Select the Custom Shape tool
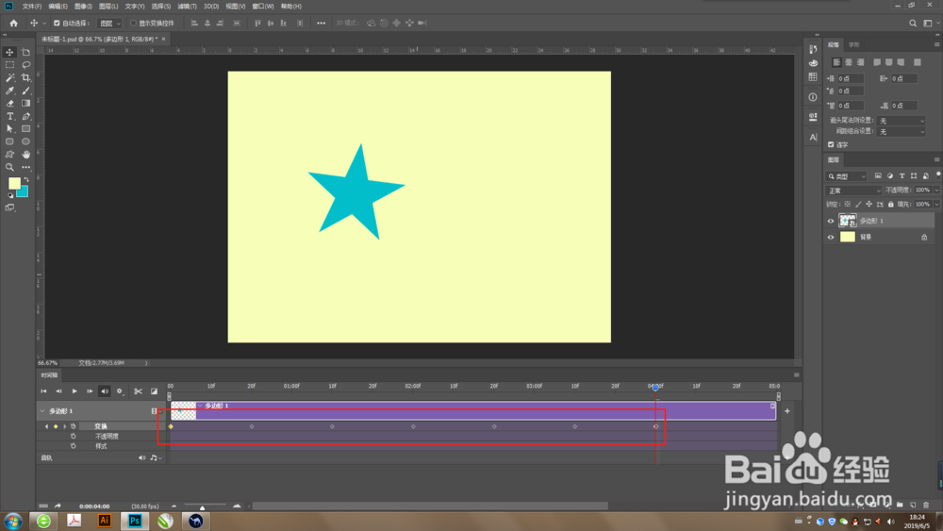The image size is (943, 531). (9, 155)
